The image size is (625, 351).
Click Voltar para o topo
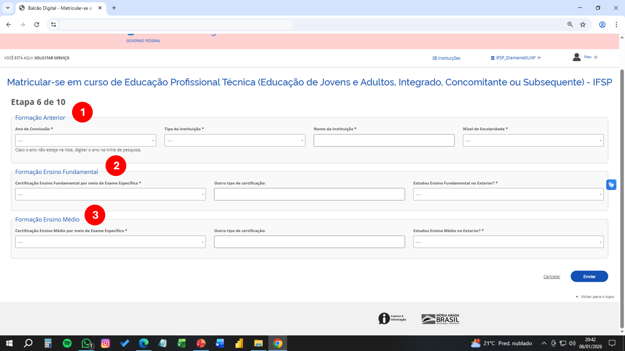tap(597, 296)
